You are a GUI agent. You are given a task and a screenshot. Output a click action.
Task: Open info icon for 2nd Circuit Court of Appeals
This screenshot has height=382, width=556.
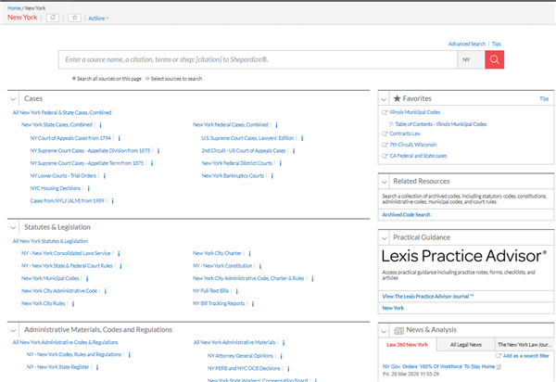294,151
